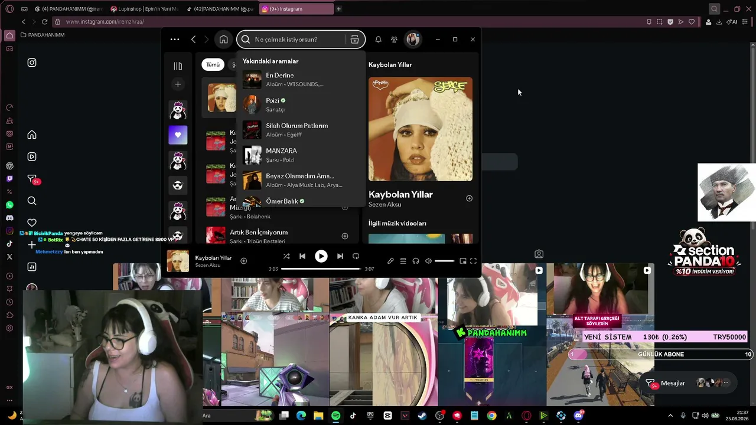The image size is (756, 425).
Task: Open Steam from taskbar
Action: click(x=422, y=416)
